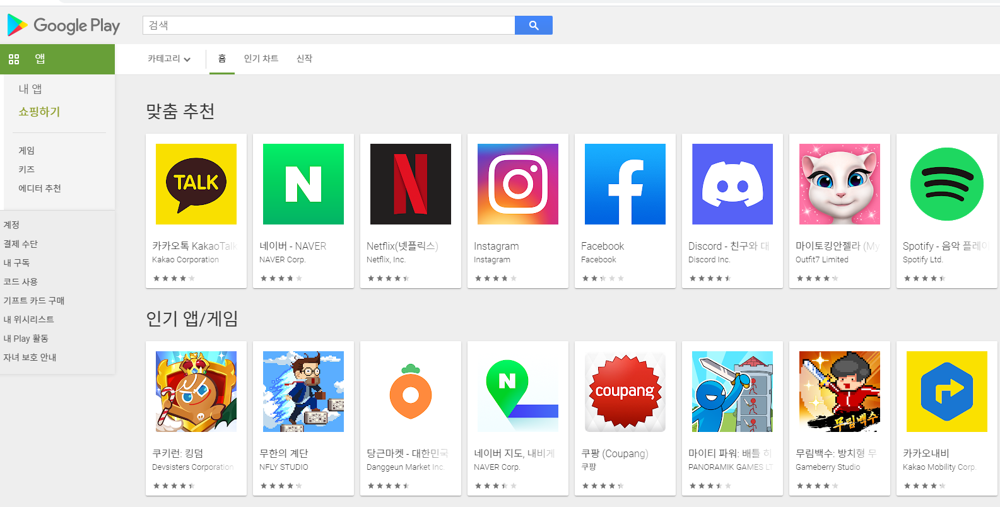Open the 자녀 보호 안내 link
This screenshot has width=1000, height=507.
click(30, 358)
